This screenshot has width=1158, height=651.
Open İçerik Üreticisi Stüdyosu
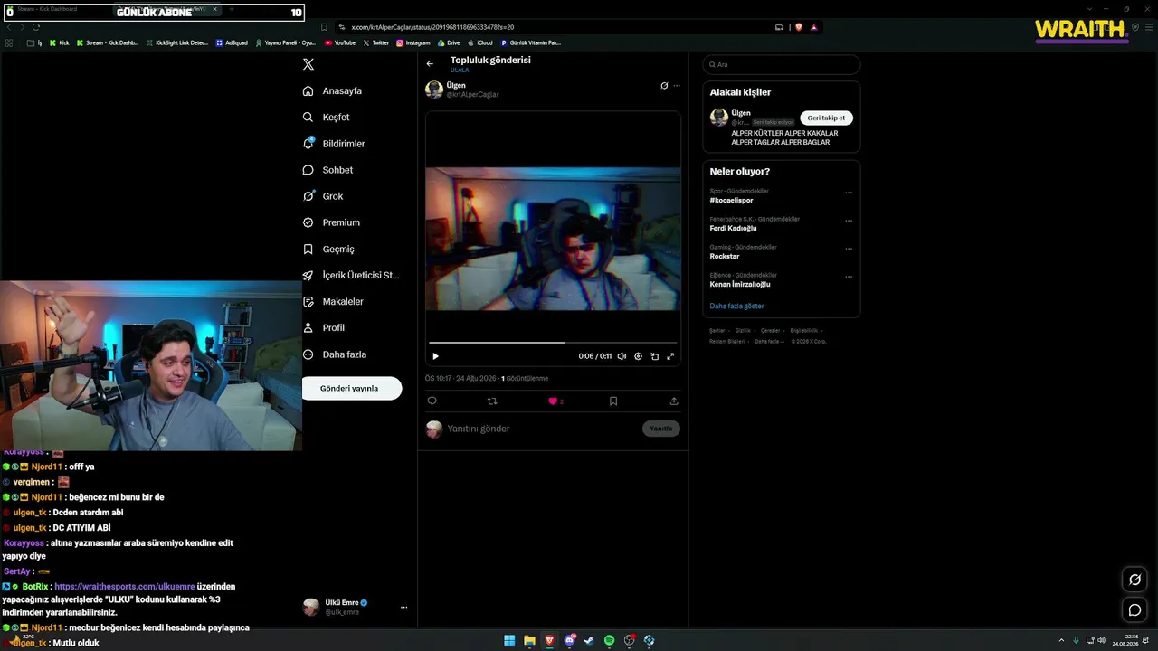351,275
